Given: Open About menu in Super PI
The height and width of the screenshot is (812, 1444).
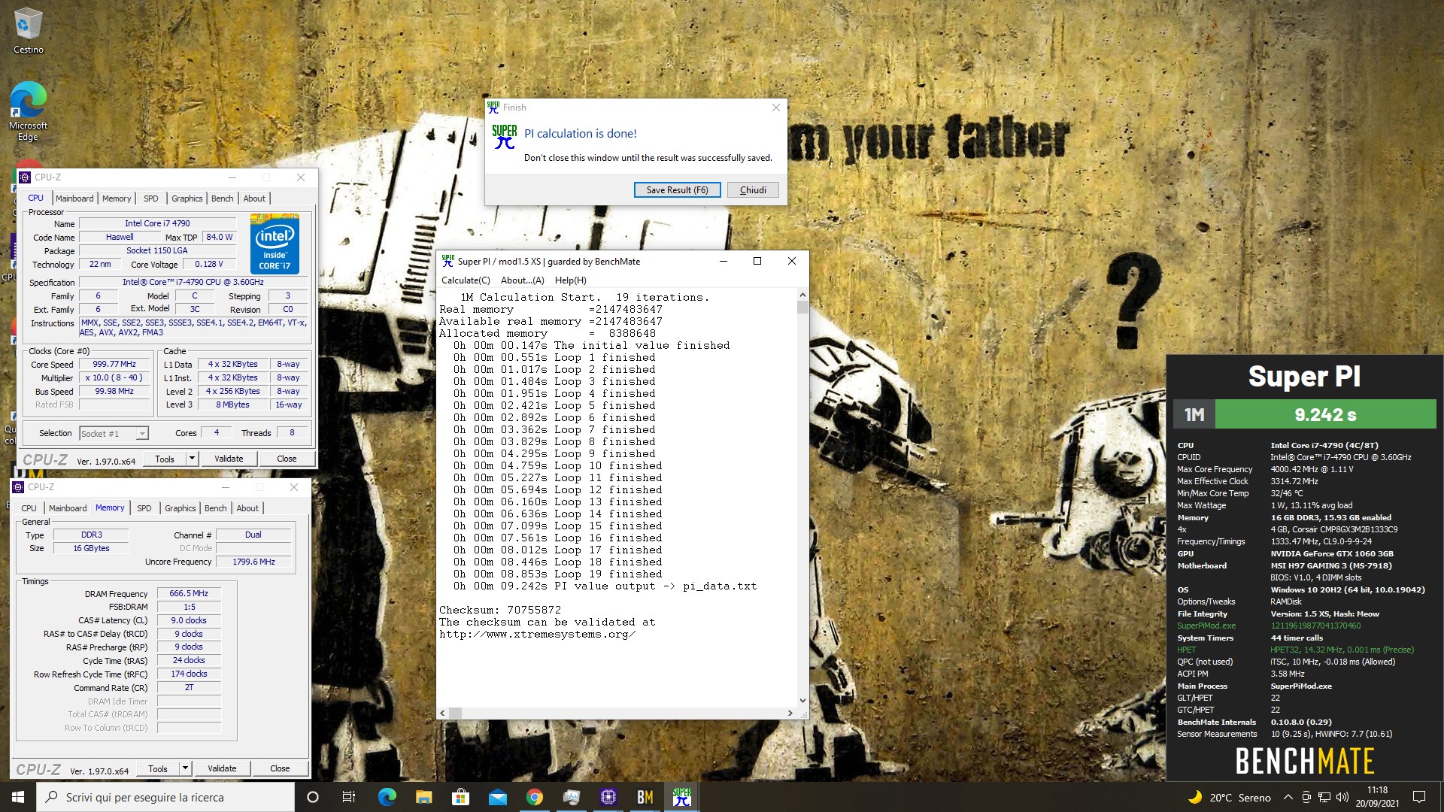Looking at the screenshot, I should 522,280.
